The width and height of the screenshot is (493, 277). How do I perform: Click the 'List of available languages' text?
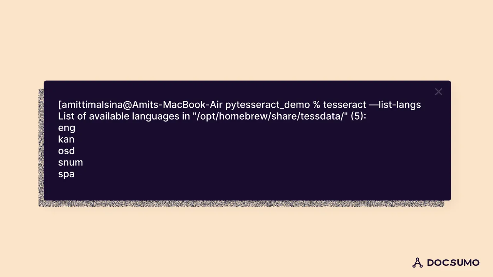(119, 117)
